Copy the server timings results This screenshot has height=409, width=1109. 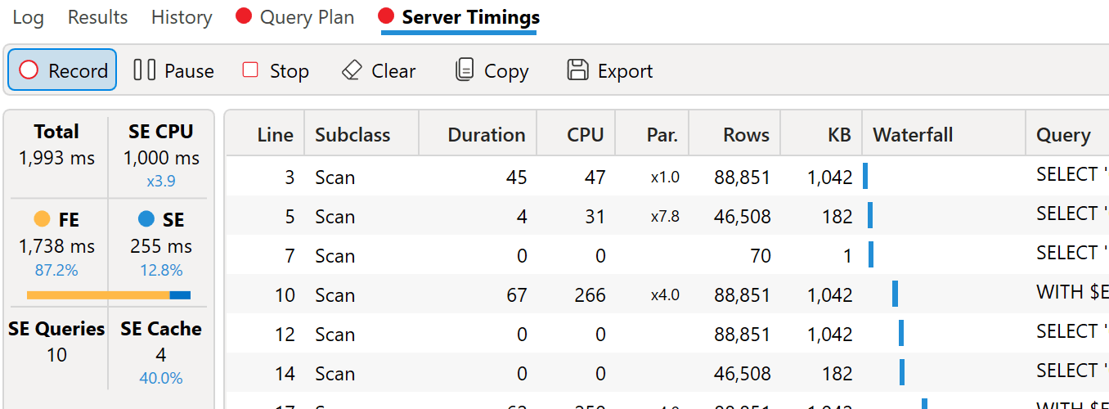click(492, 70)
